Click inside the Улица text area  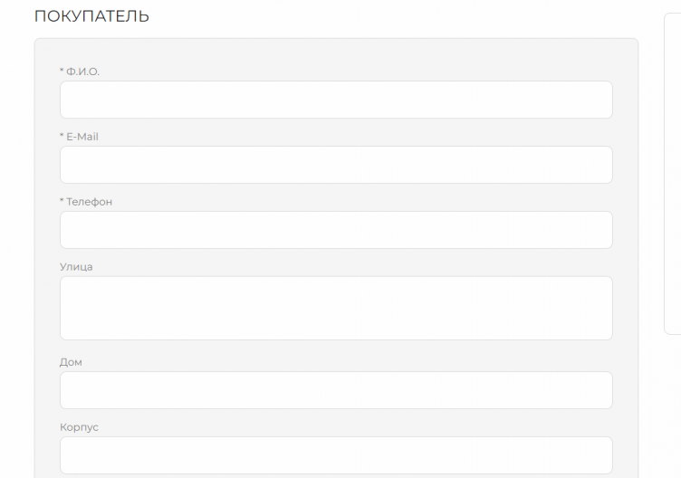tap(336, 308)
